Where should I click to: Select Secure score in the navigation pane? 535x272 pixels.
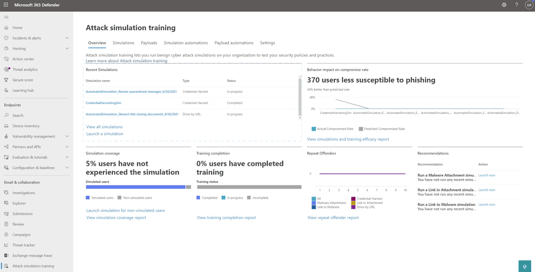click(x=23, y=79)
